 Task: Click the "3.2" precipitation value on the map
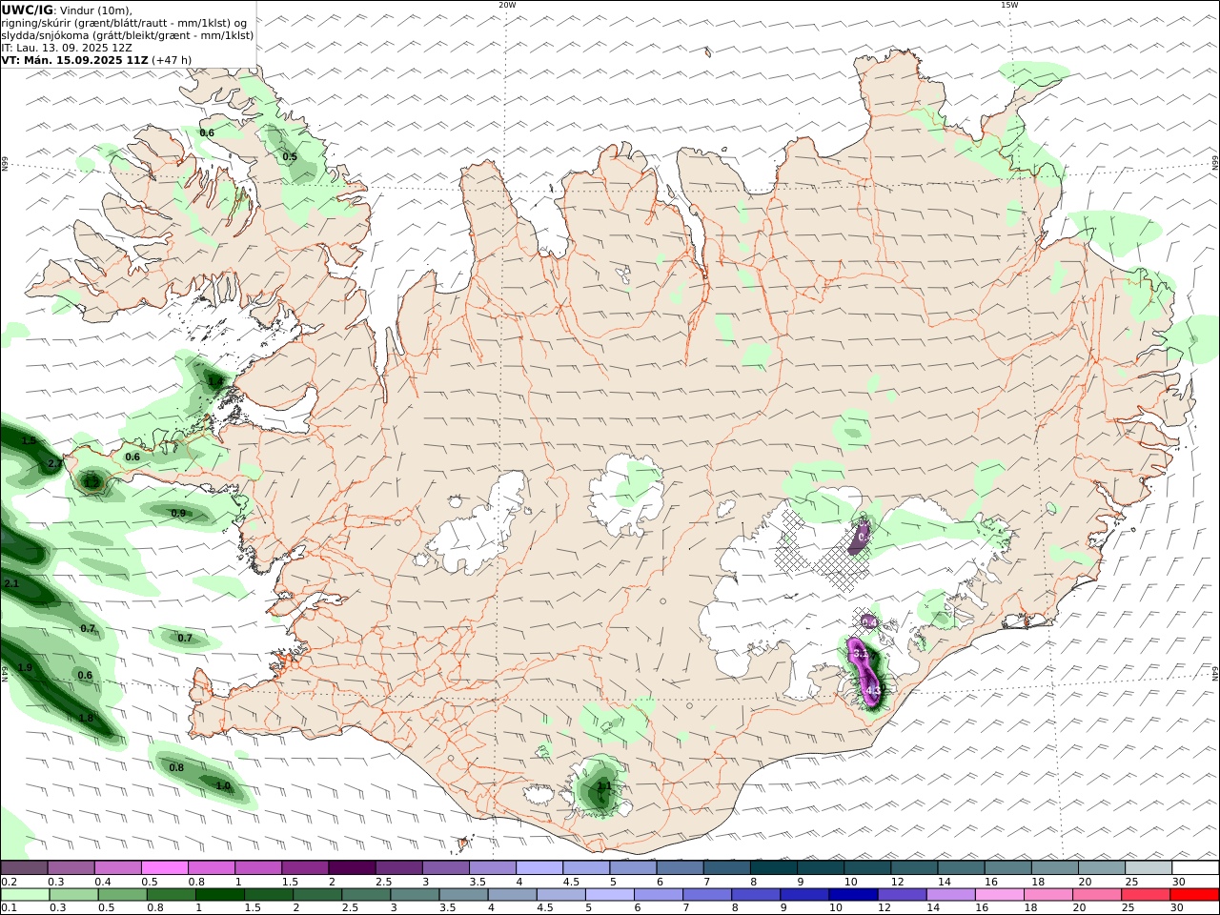861,654
